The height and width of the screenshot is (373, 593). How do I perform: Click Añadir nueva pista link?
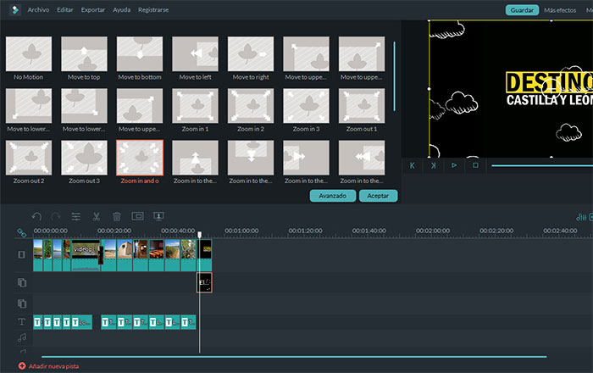coord(53,366)
